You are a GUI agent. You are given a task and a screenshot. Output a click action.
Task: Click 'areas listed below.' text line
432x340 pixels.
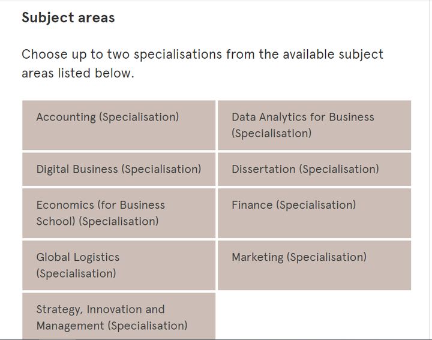tap(78, 74)
